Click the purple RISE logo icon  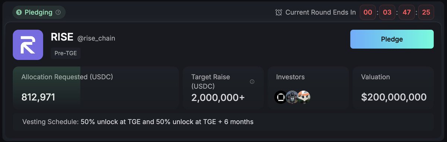click(28, 44)
